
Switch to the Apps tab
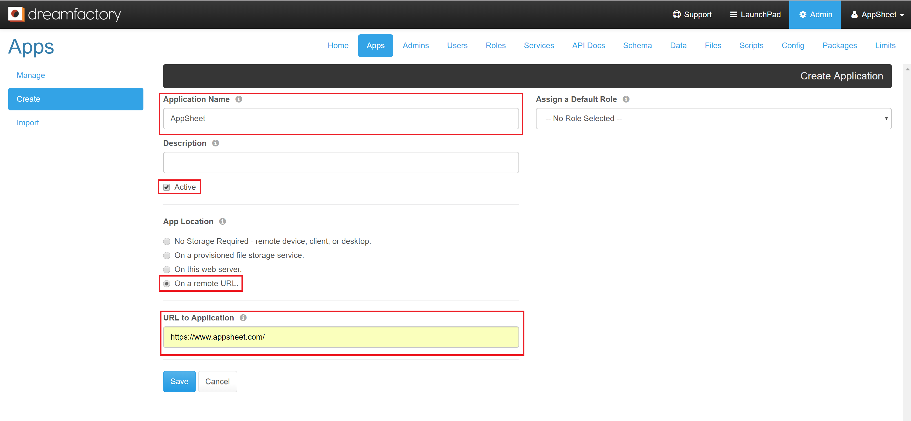(374, 46)
